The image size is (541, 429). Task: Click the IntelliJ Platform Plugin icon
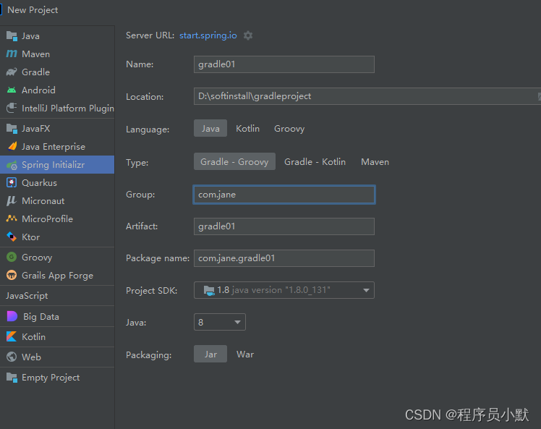[x=12, y=108]
